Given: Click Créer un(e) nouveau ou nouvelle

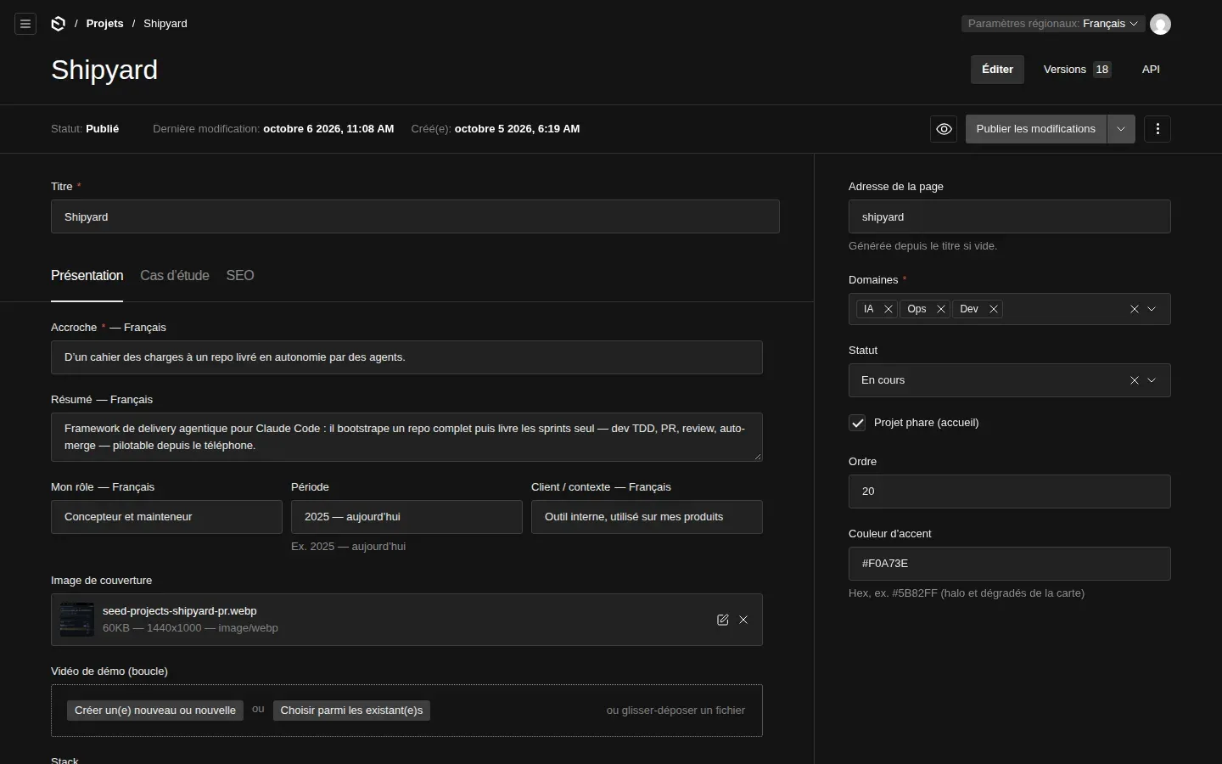Looking at the screenshot, I should [x=155, y=711].
